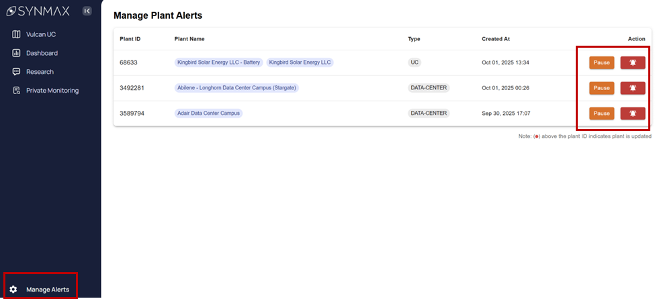The width and height of the screenshot is (655, 299).
Task: Click the Adair Data Center Campus tag
Action: pos(208,114)
